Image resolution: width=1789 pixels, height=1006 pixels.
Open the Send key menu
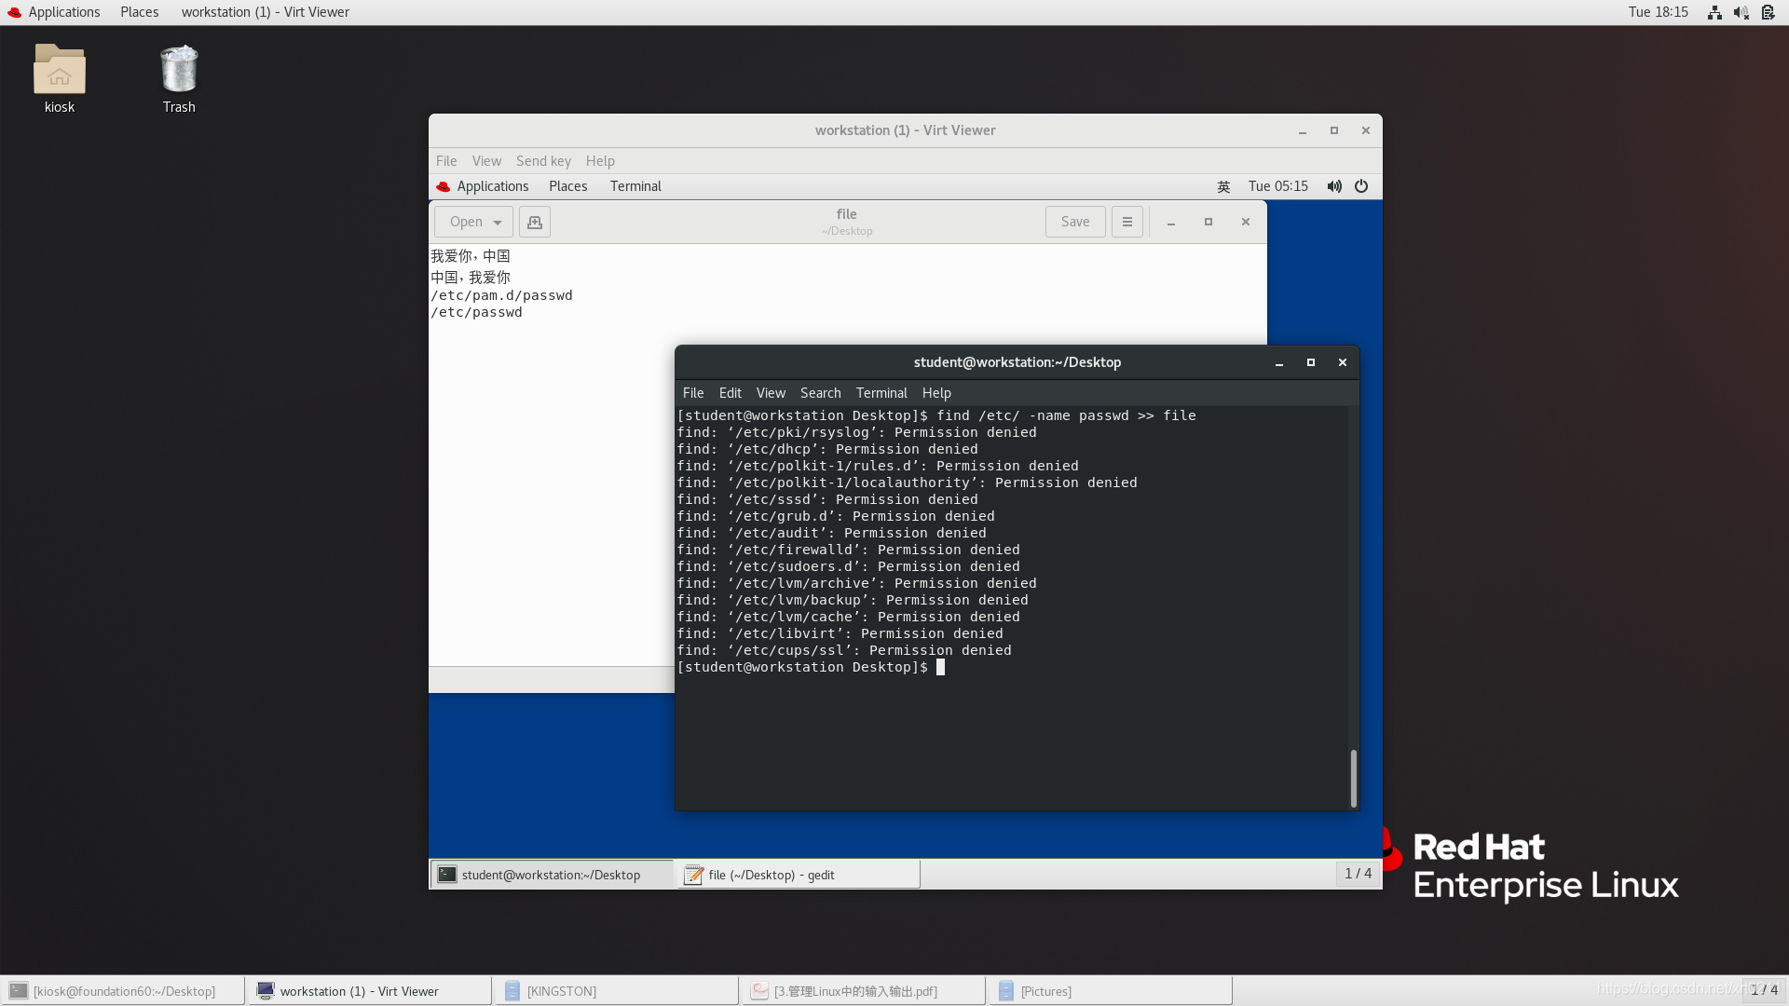tap(543, 161)
